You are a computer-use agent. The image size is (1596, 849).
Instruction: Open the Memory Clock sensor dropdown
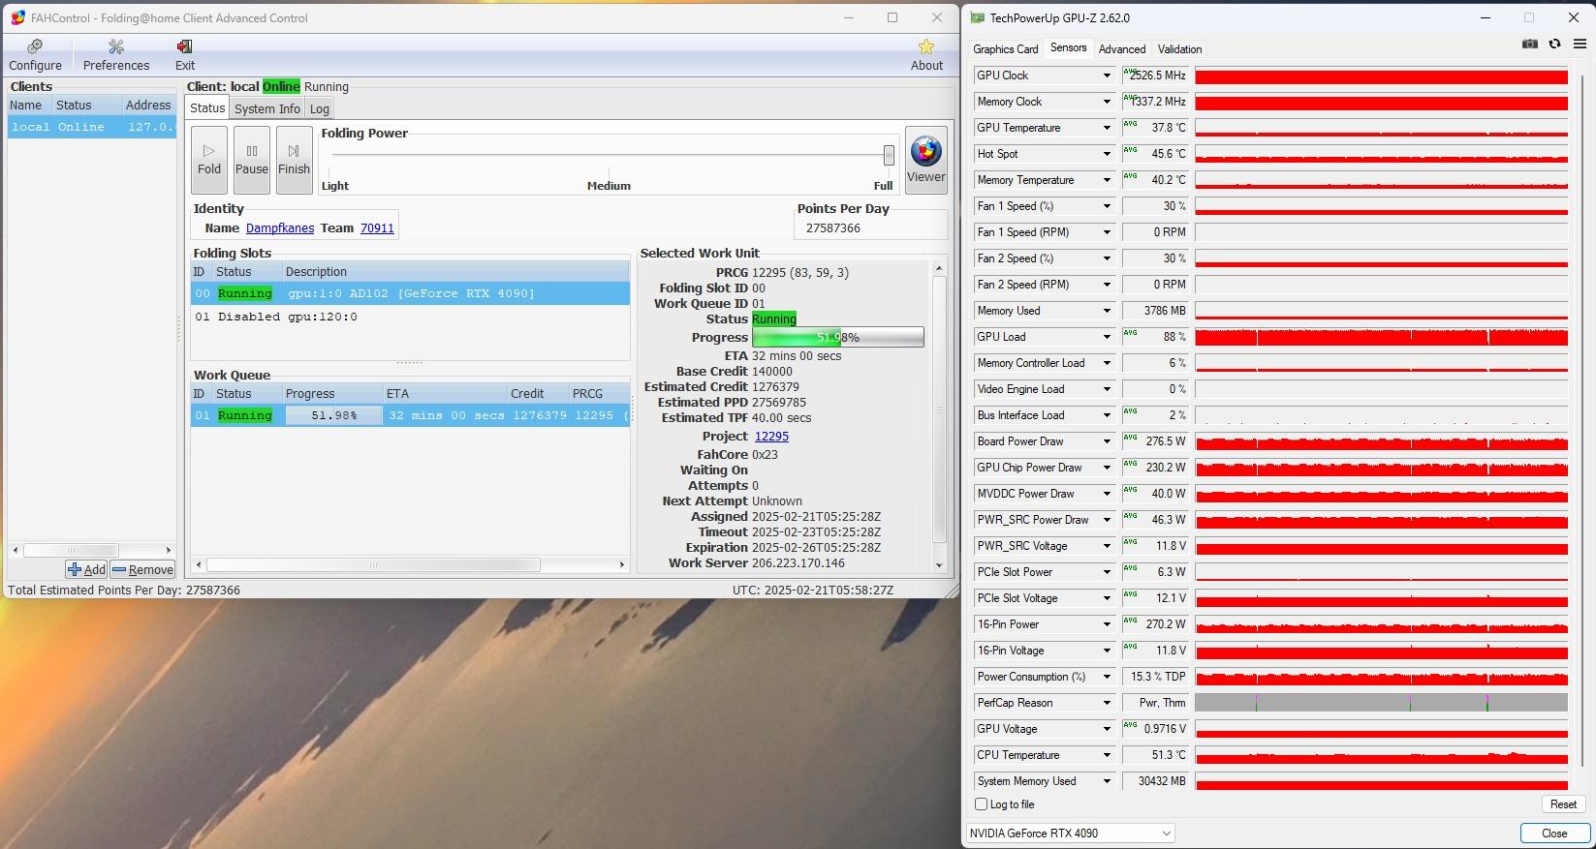1107,102
